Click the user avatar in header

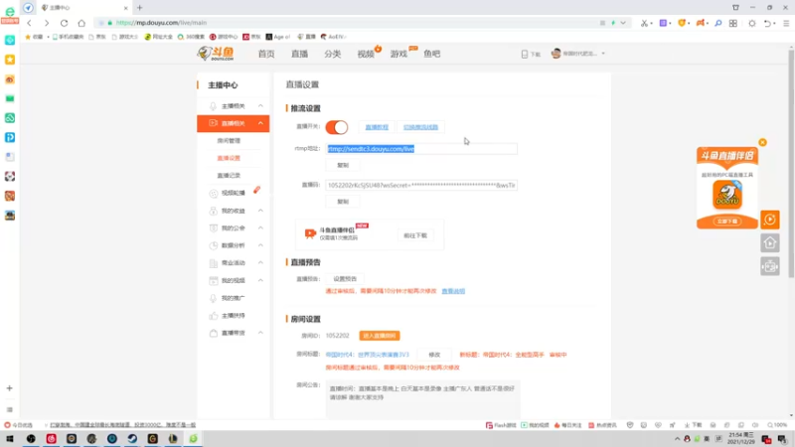pyautogui.click(x=556, y=54)
